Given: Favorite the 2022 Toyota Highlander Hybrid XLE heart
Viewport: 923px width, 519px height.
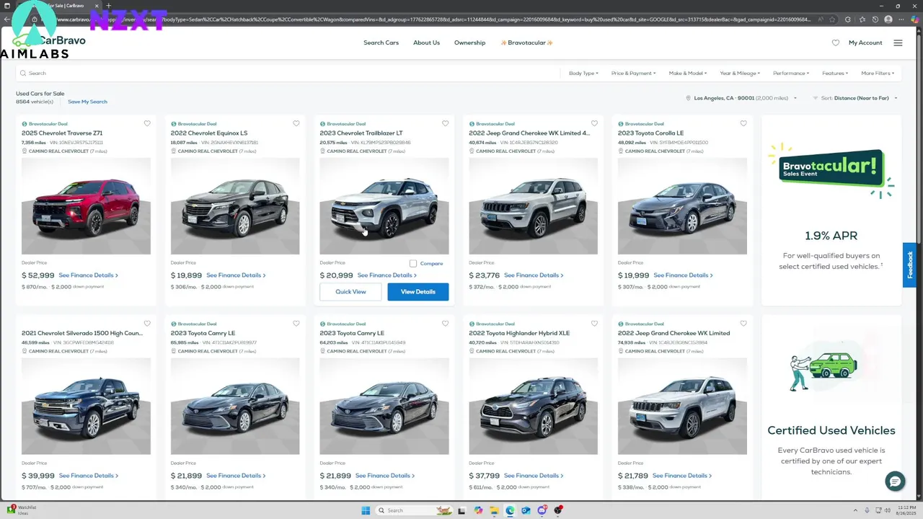Looking at the screenshot, I should (594, 324).
